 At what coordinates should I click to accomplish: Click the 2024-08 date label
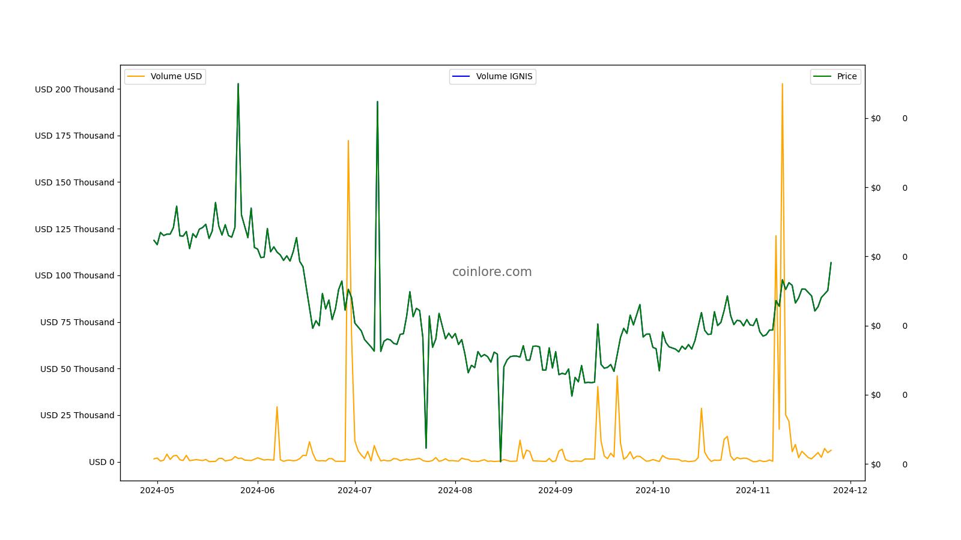point(455,490)
